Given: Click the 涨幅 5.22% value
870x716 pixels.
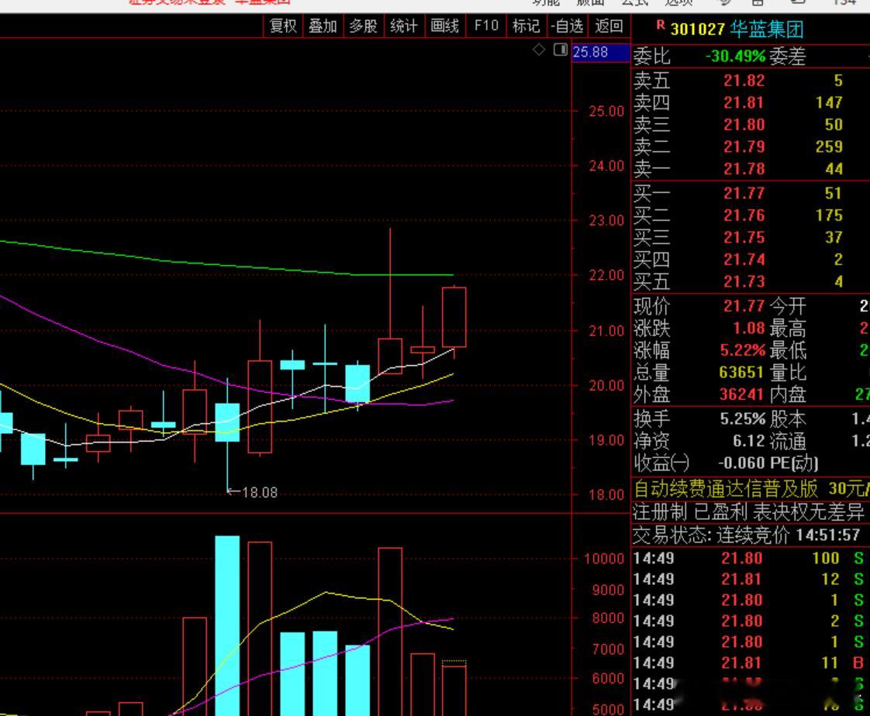Looking at the screenshot, I should [742, 350].
